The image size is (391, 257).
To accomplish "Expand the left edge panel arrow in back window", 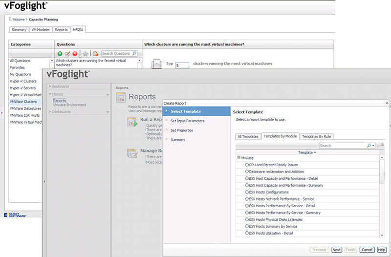I will 2,113.
